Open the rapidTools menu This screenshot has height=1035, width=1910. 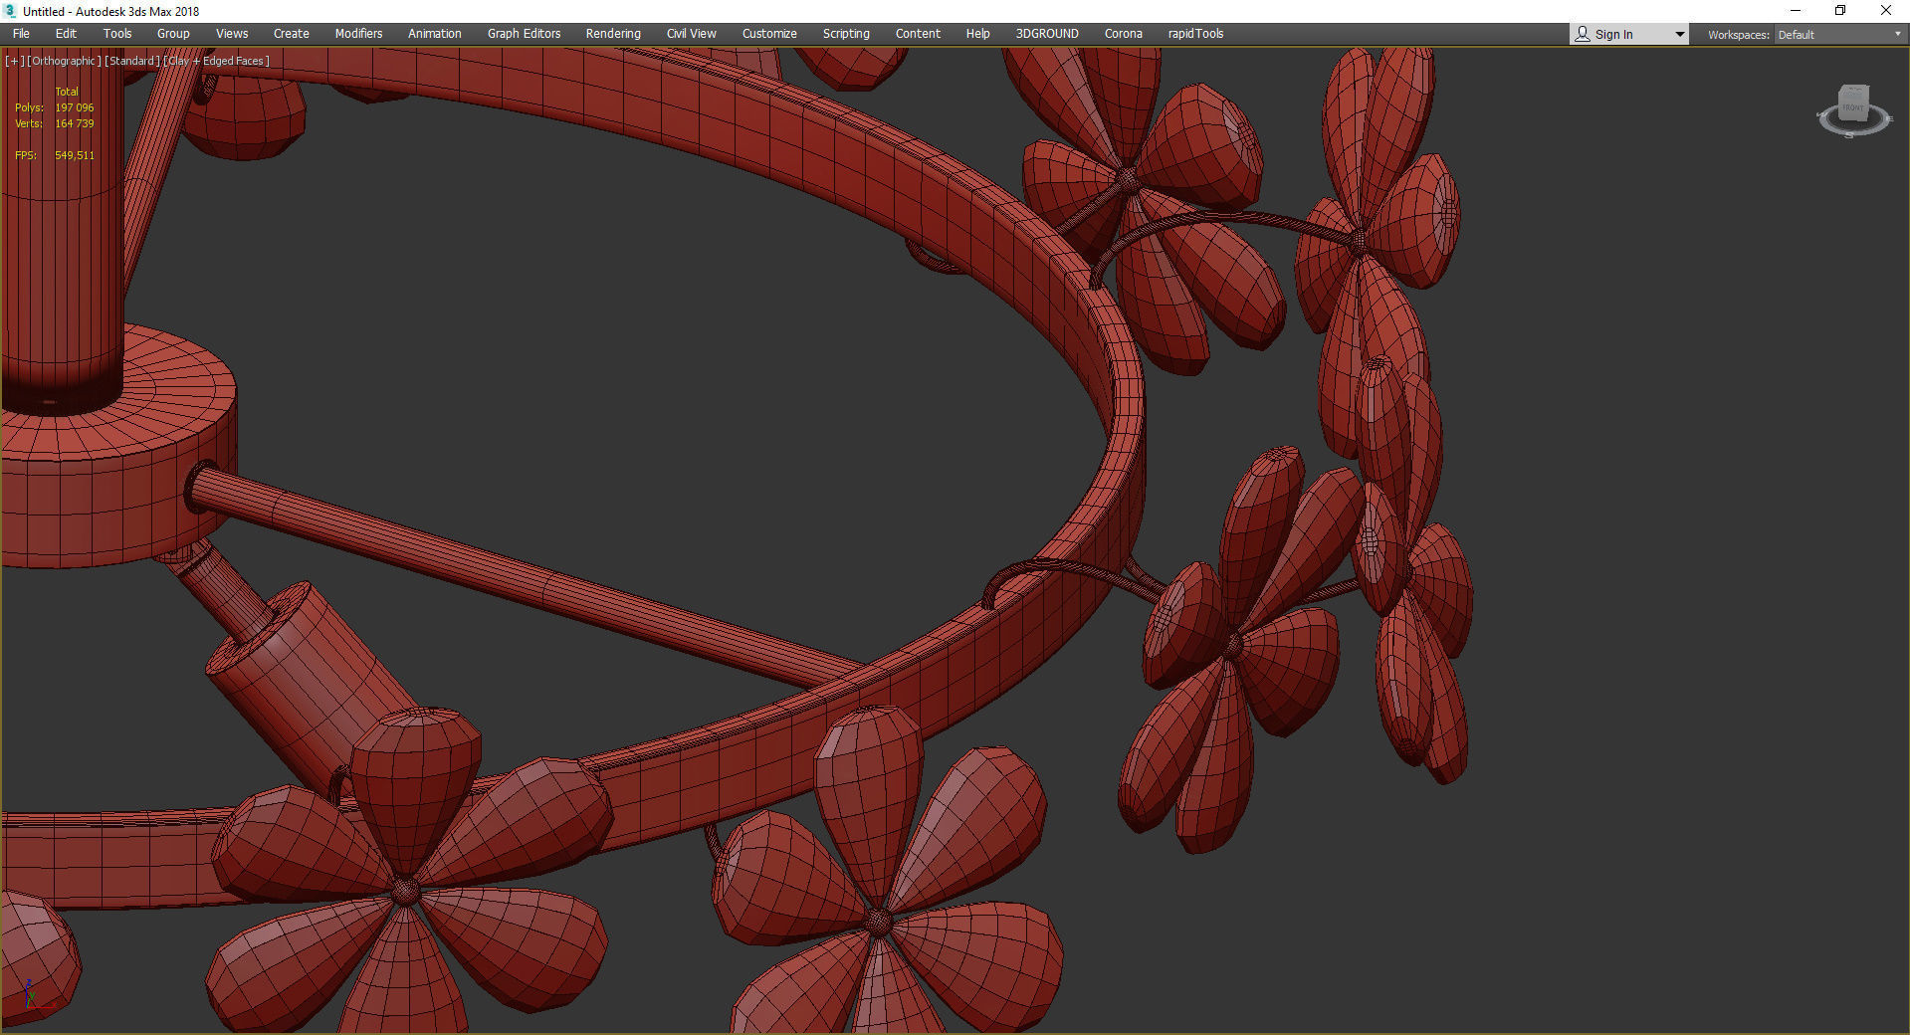(x=1195, y=34)
